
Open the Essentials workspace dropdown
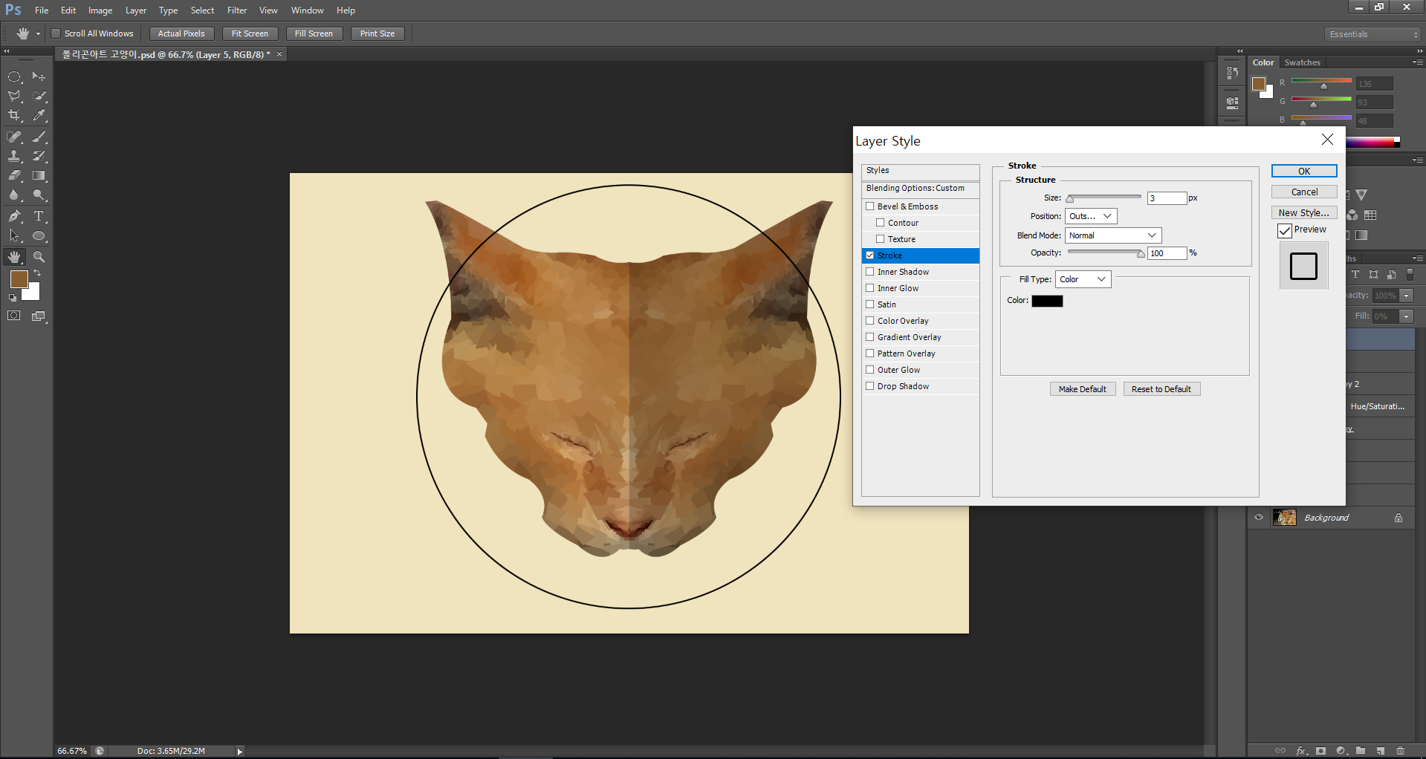pos(1372,34)
